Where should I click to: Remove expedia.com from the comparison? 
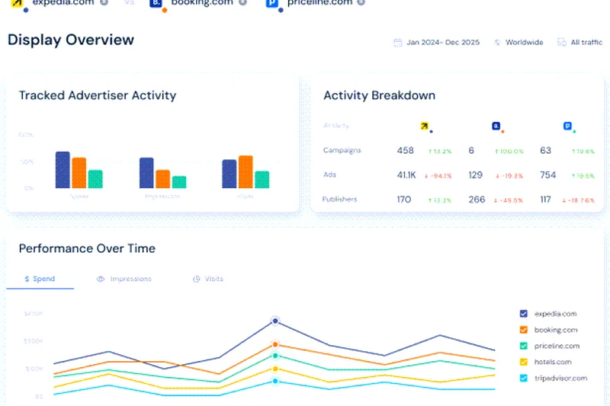click(104, 2)
